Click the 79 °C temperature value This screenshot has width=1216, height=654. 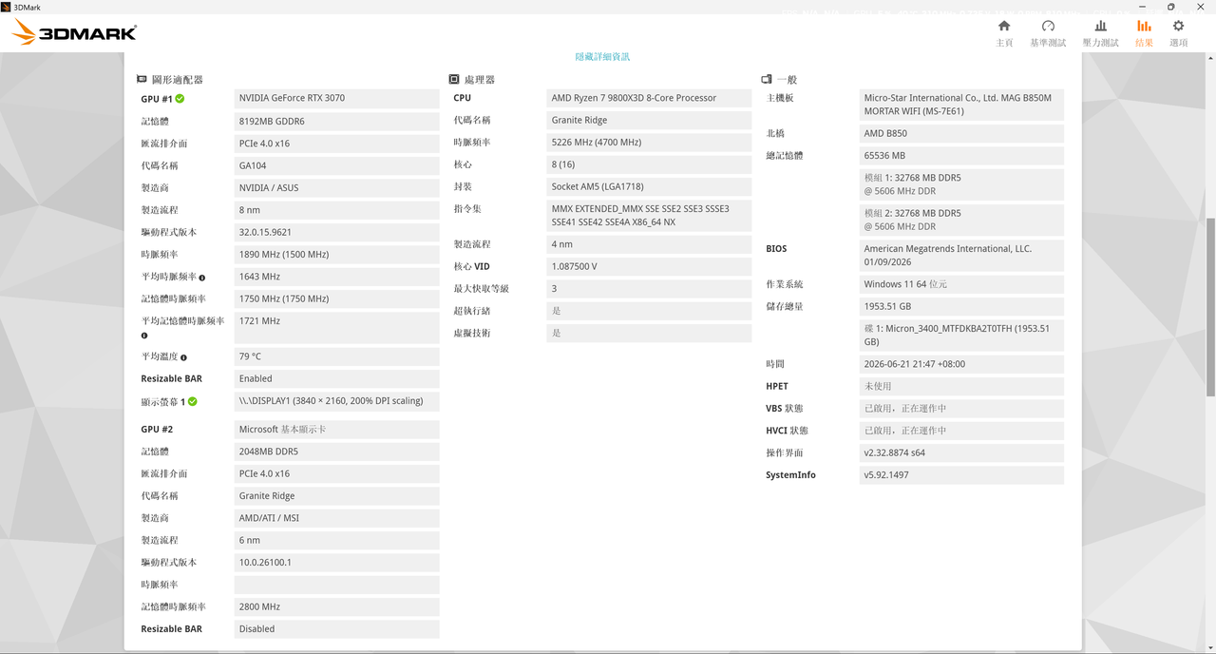(x=336, y=356)
